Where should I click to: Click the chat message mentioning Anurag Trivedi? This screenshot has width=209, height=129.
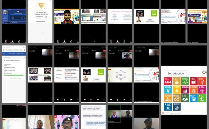pos(93,116)
